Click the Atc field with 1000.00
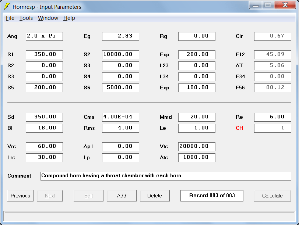299x225 pixels. (197, 158)
